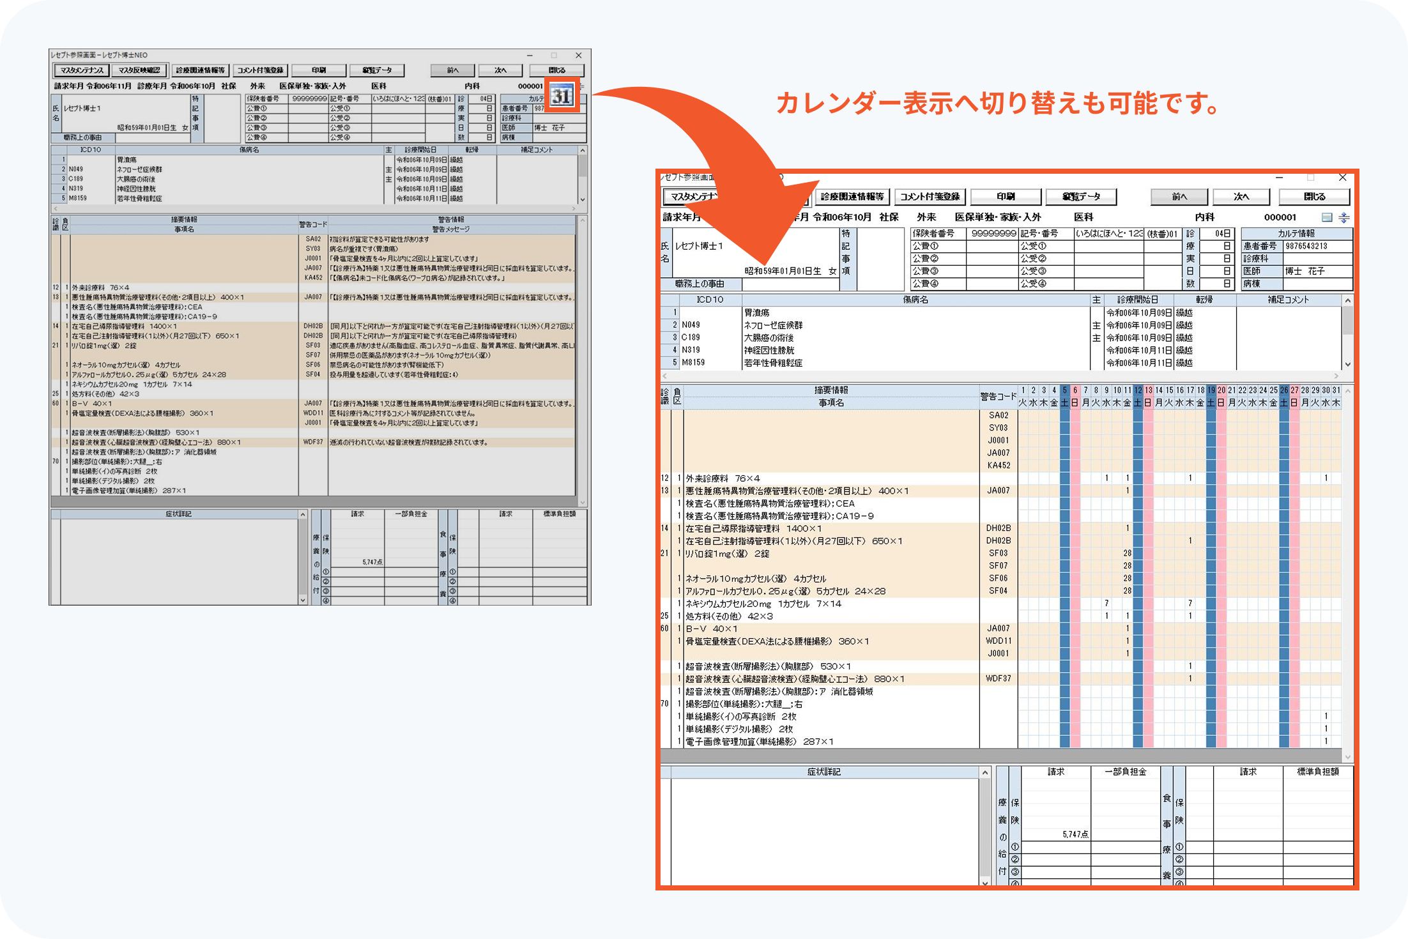Click 症状詳記 scroll-up arrow in right window

(x=985, y=773)
